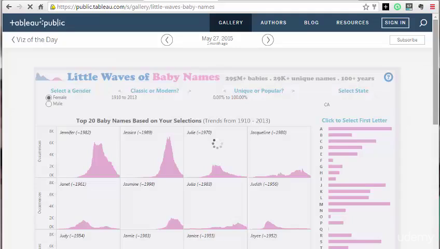Click the Tableau Public logo
The height and width of the screenshot is (249, 440).
click(x=37, y=22)
